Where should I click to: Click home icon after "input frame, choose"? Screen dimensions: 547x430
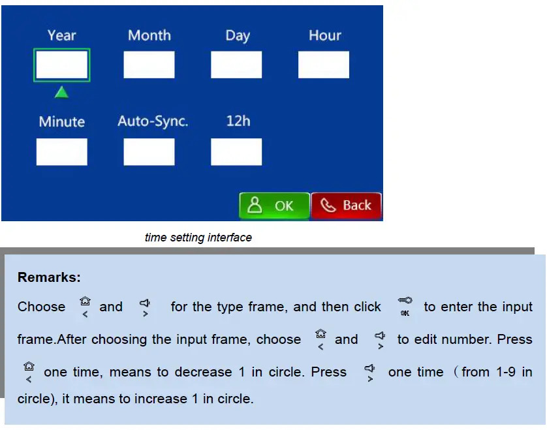(320, 339)
